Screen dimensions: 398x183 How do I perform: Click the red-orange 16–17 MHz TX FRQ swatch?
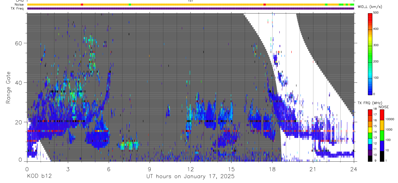pyautogui.click(x=370, y=117)
